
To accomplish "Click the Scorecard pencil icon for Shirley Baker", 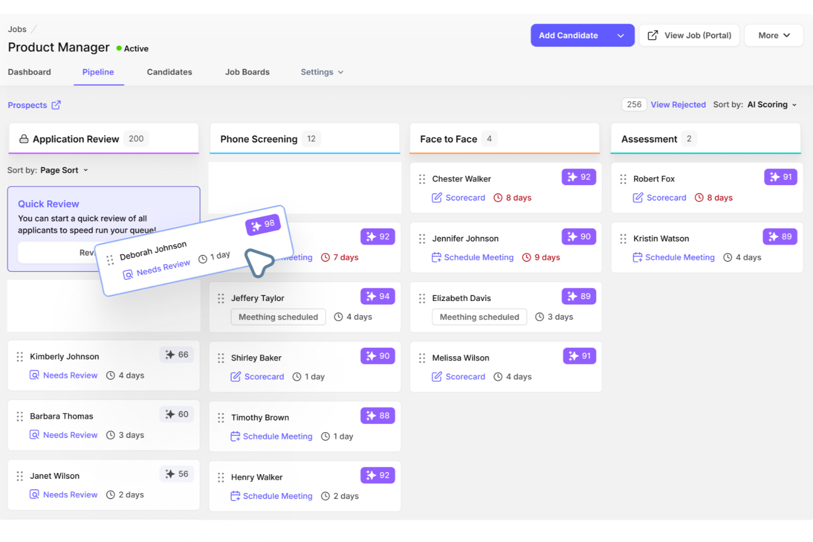I will pos(236,377).
